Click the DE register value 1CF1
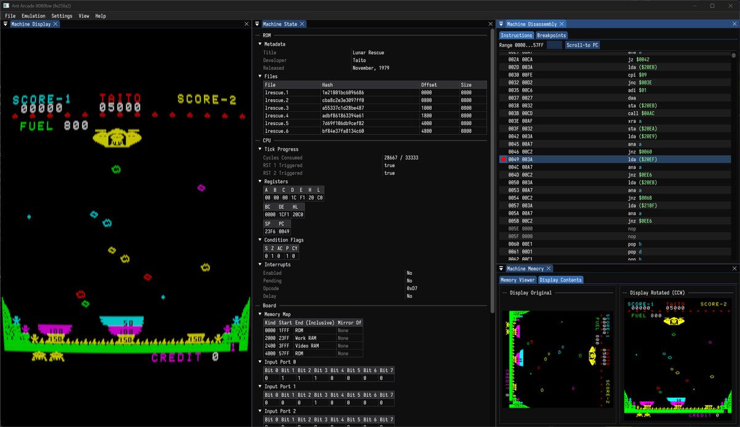 coord(284,214)
